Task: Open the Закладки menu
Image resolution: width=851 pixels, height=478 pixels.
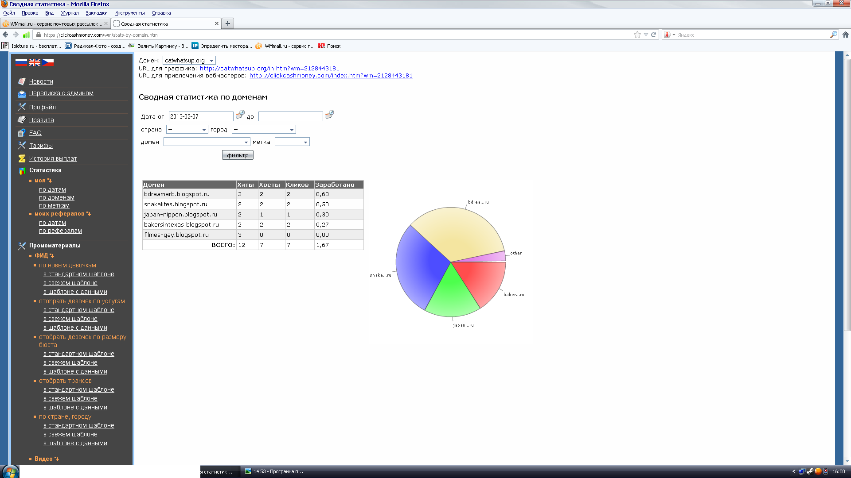Action: (96, 13)
